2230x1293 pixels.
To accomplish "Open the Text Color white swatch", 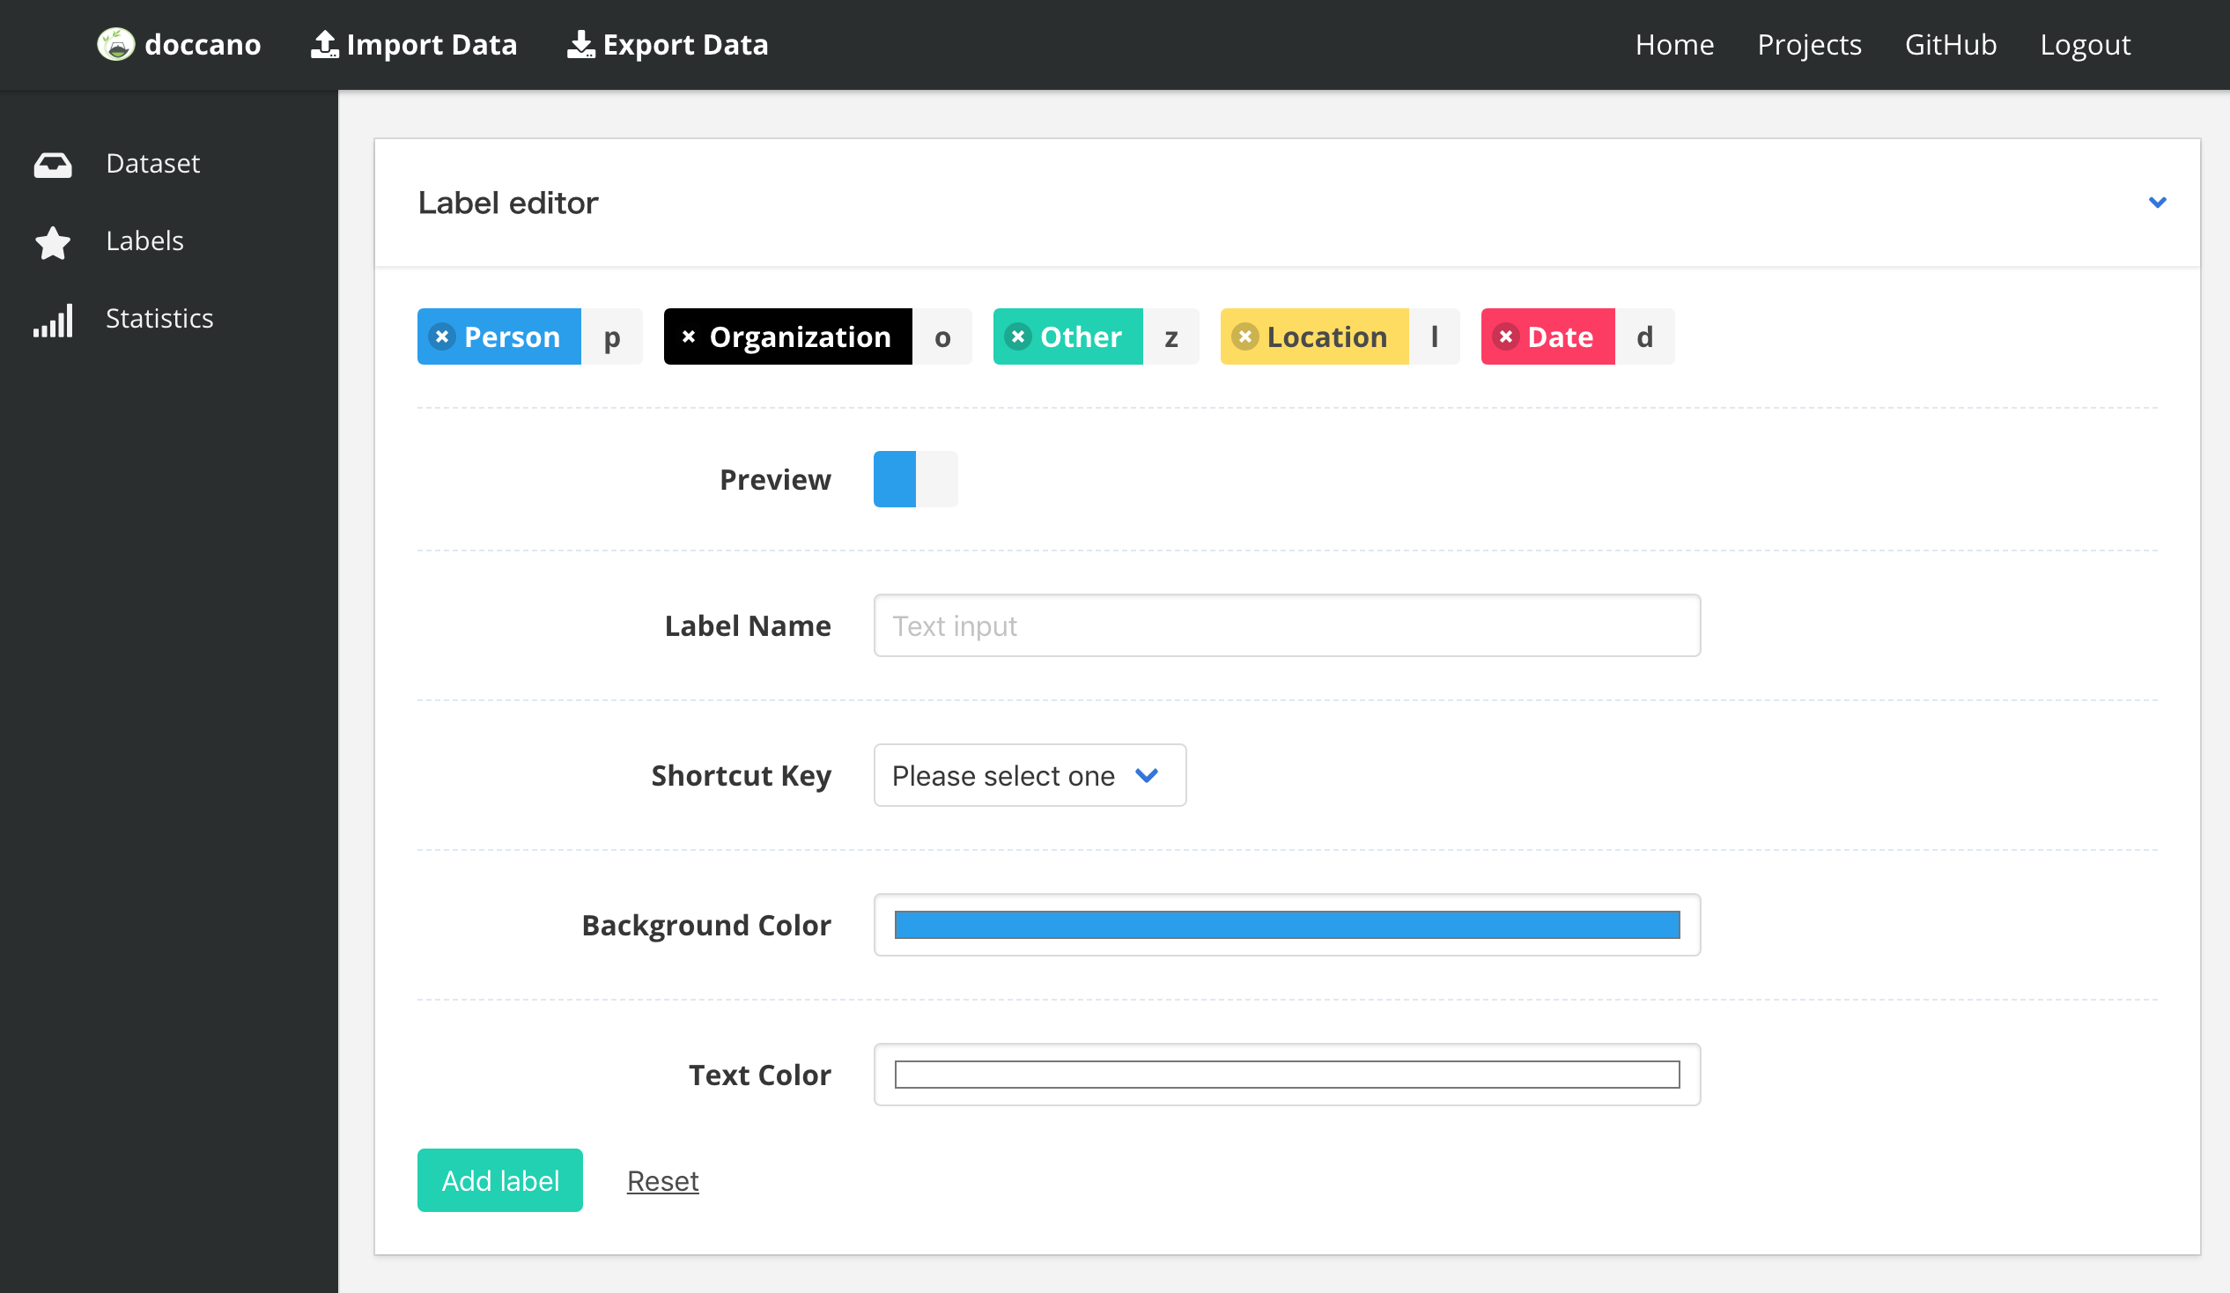I will point(1287,1075).
